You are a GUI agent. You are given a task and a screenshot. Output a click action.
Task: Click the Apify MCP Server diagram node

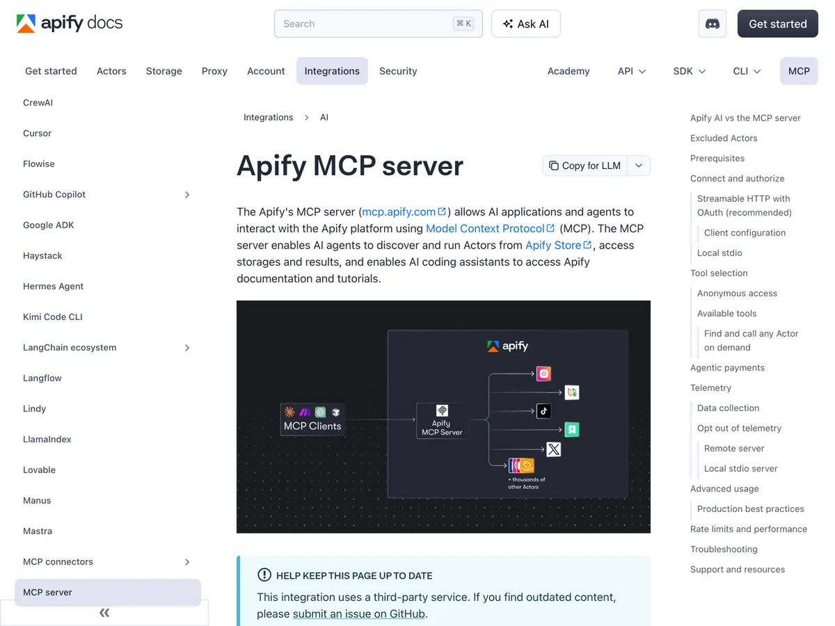pyautogui.click(x=442, y=420)
